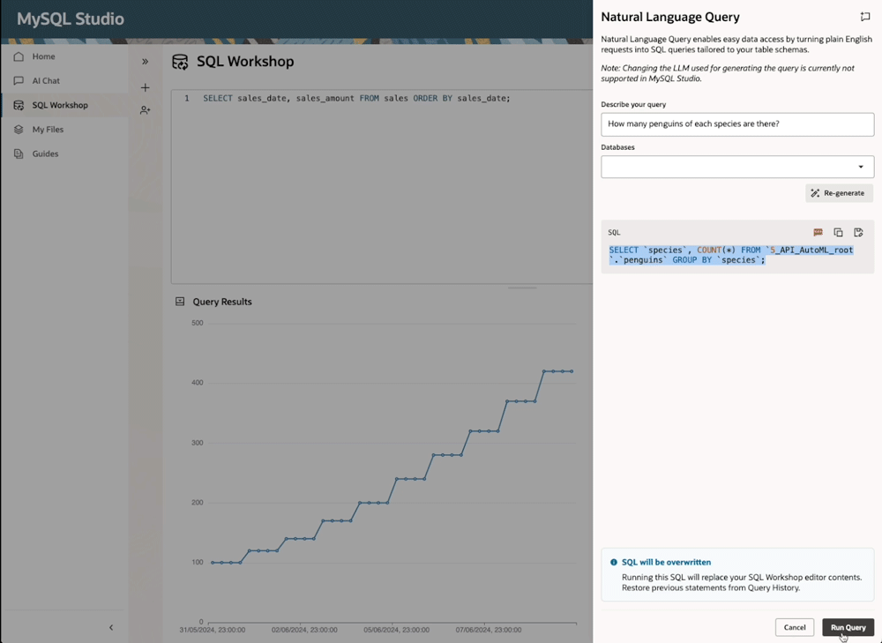Send generated SQL to the editor
Screen dimensions: 882x643
tap(858, 232)
